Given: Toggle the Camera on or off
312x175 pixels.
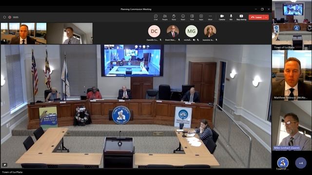Looking at the screenshot, I should (222, 17).
